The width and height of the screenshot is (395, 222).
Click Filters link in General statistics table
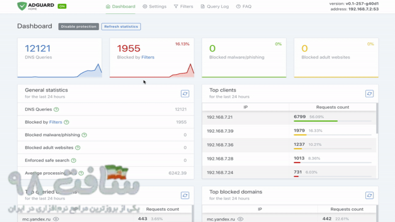(x=56, y=122)
